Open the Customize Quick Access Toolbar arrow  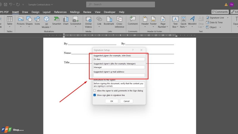coord(23,4)
